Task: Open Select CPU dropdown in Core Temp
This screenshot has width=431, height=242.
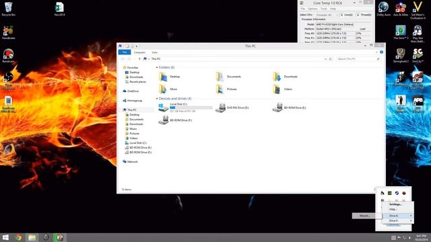Action: (x=327, y=15)
